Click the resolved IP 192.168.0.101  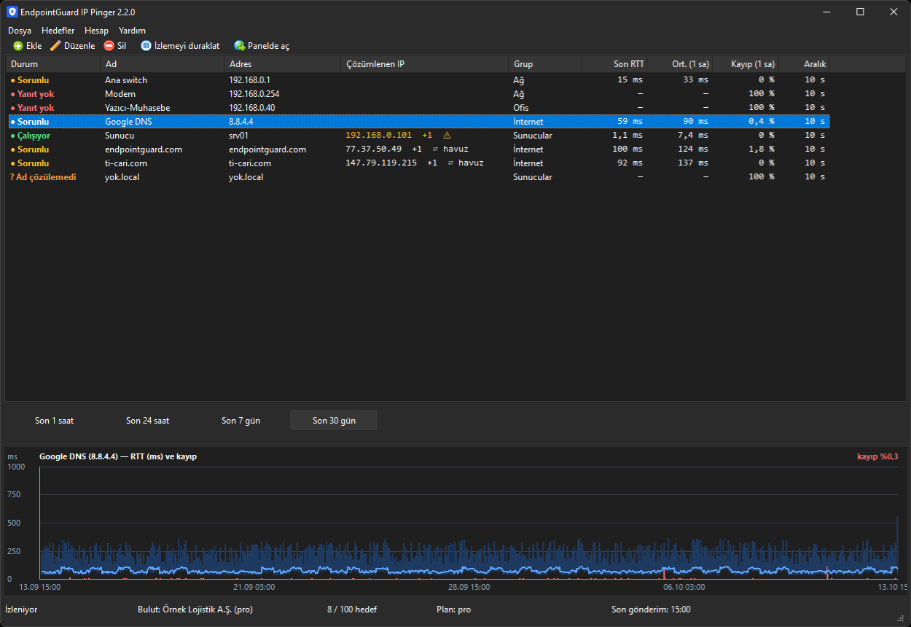point(378,136)
